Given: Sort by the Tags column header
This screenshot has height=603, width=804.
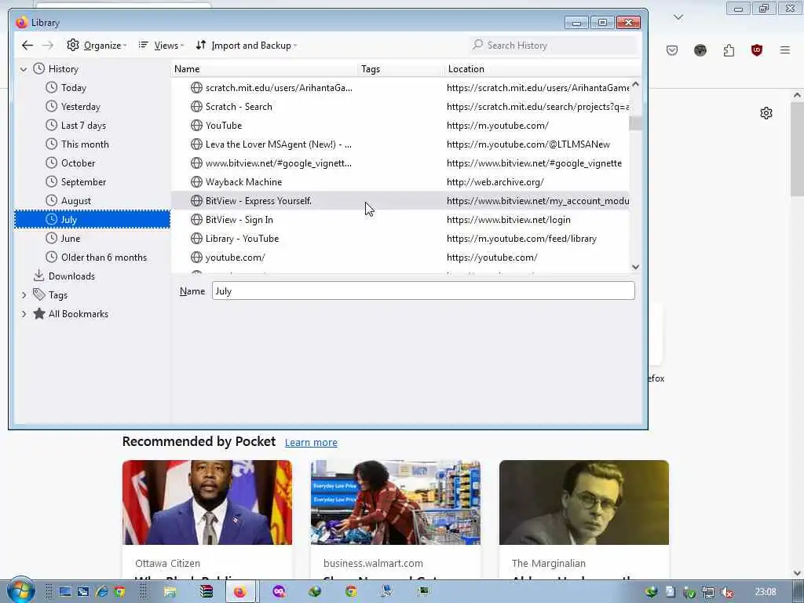Looking at the screenshot, I should pos(400,69).
